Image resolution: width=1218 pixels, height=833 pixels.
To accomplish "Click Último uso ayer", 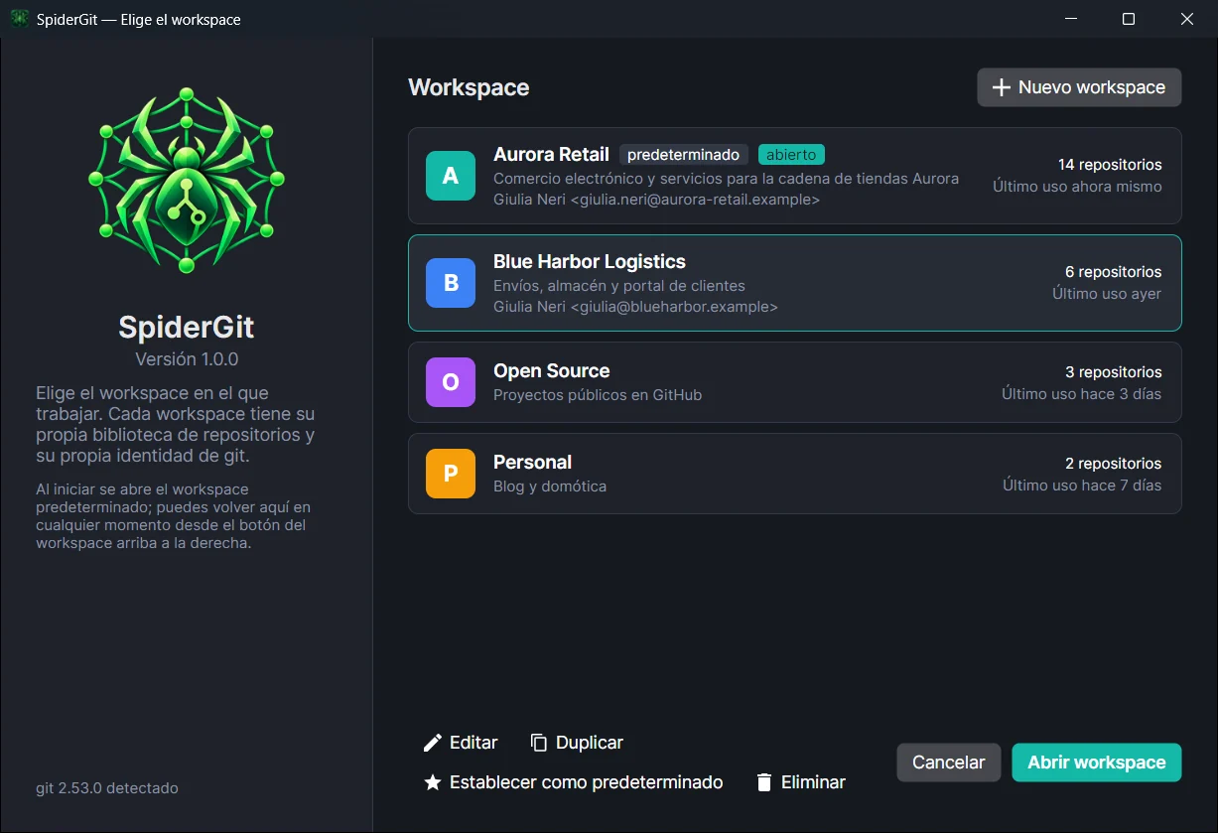I will [x=1107, y=294].
